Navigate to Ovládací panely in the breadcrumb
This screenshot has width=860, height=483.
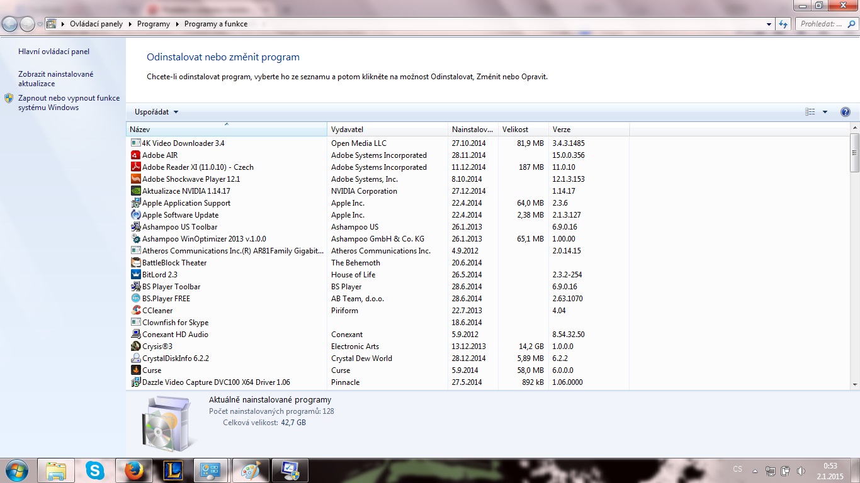pos(96,24)
